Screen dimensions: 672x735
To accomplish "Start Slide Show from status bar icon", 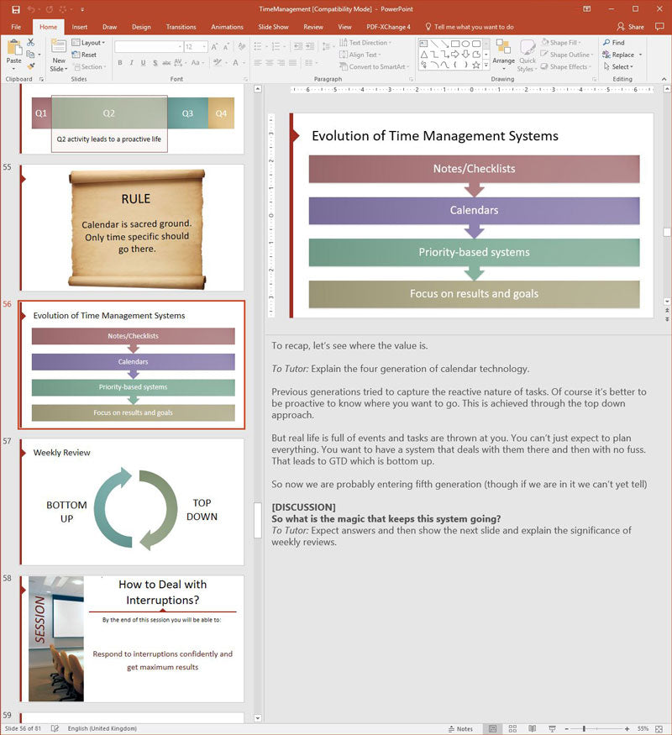I will pyautogui.click(x=553, y=729).
